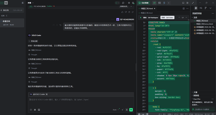Viewport: 216px width, 115px height.
Task: Open the browser preview C icon
Action: pos(164,3)
